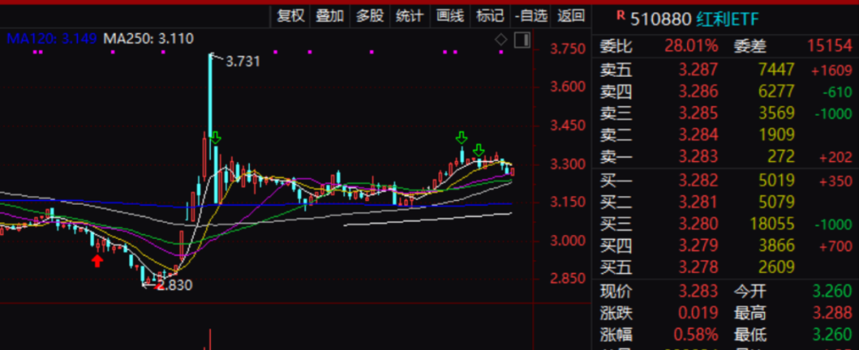The image size is (859, 350).
Task: Open the 叠加 overlay option
Action: (330, 15)
